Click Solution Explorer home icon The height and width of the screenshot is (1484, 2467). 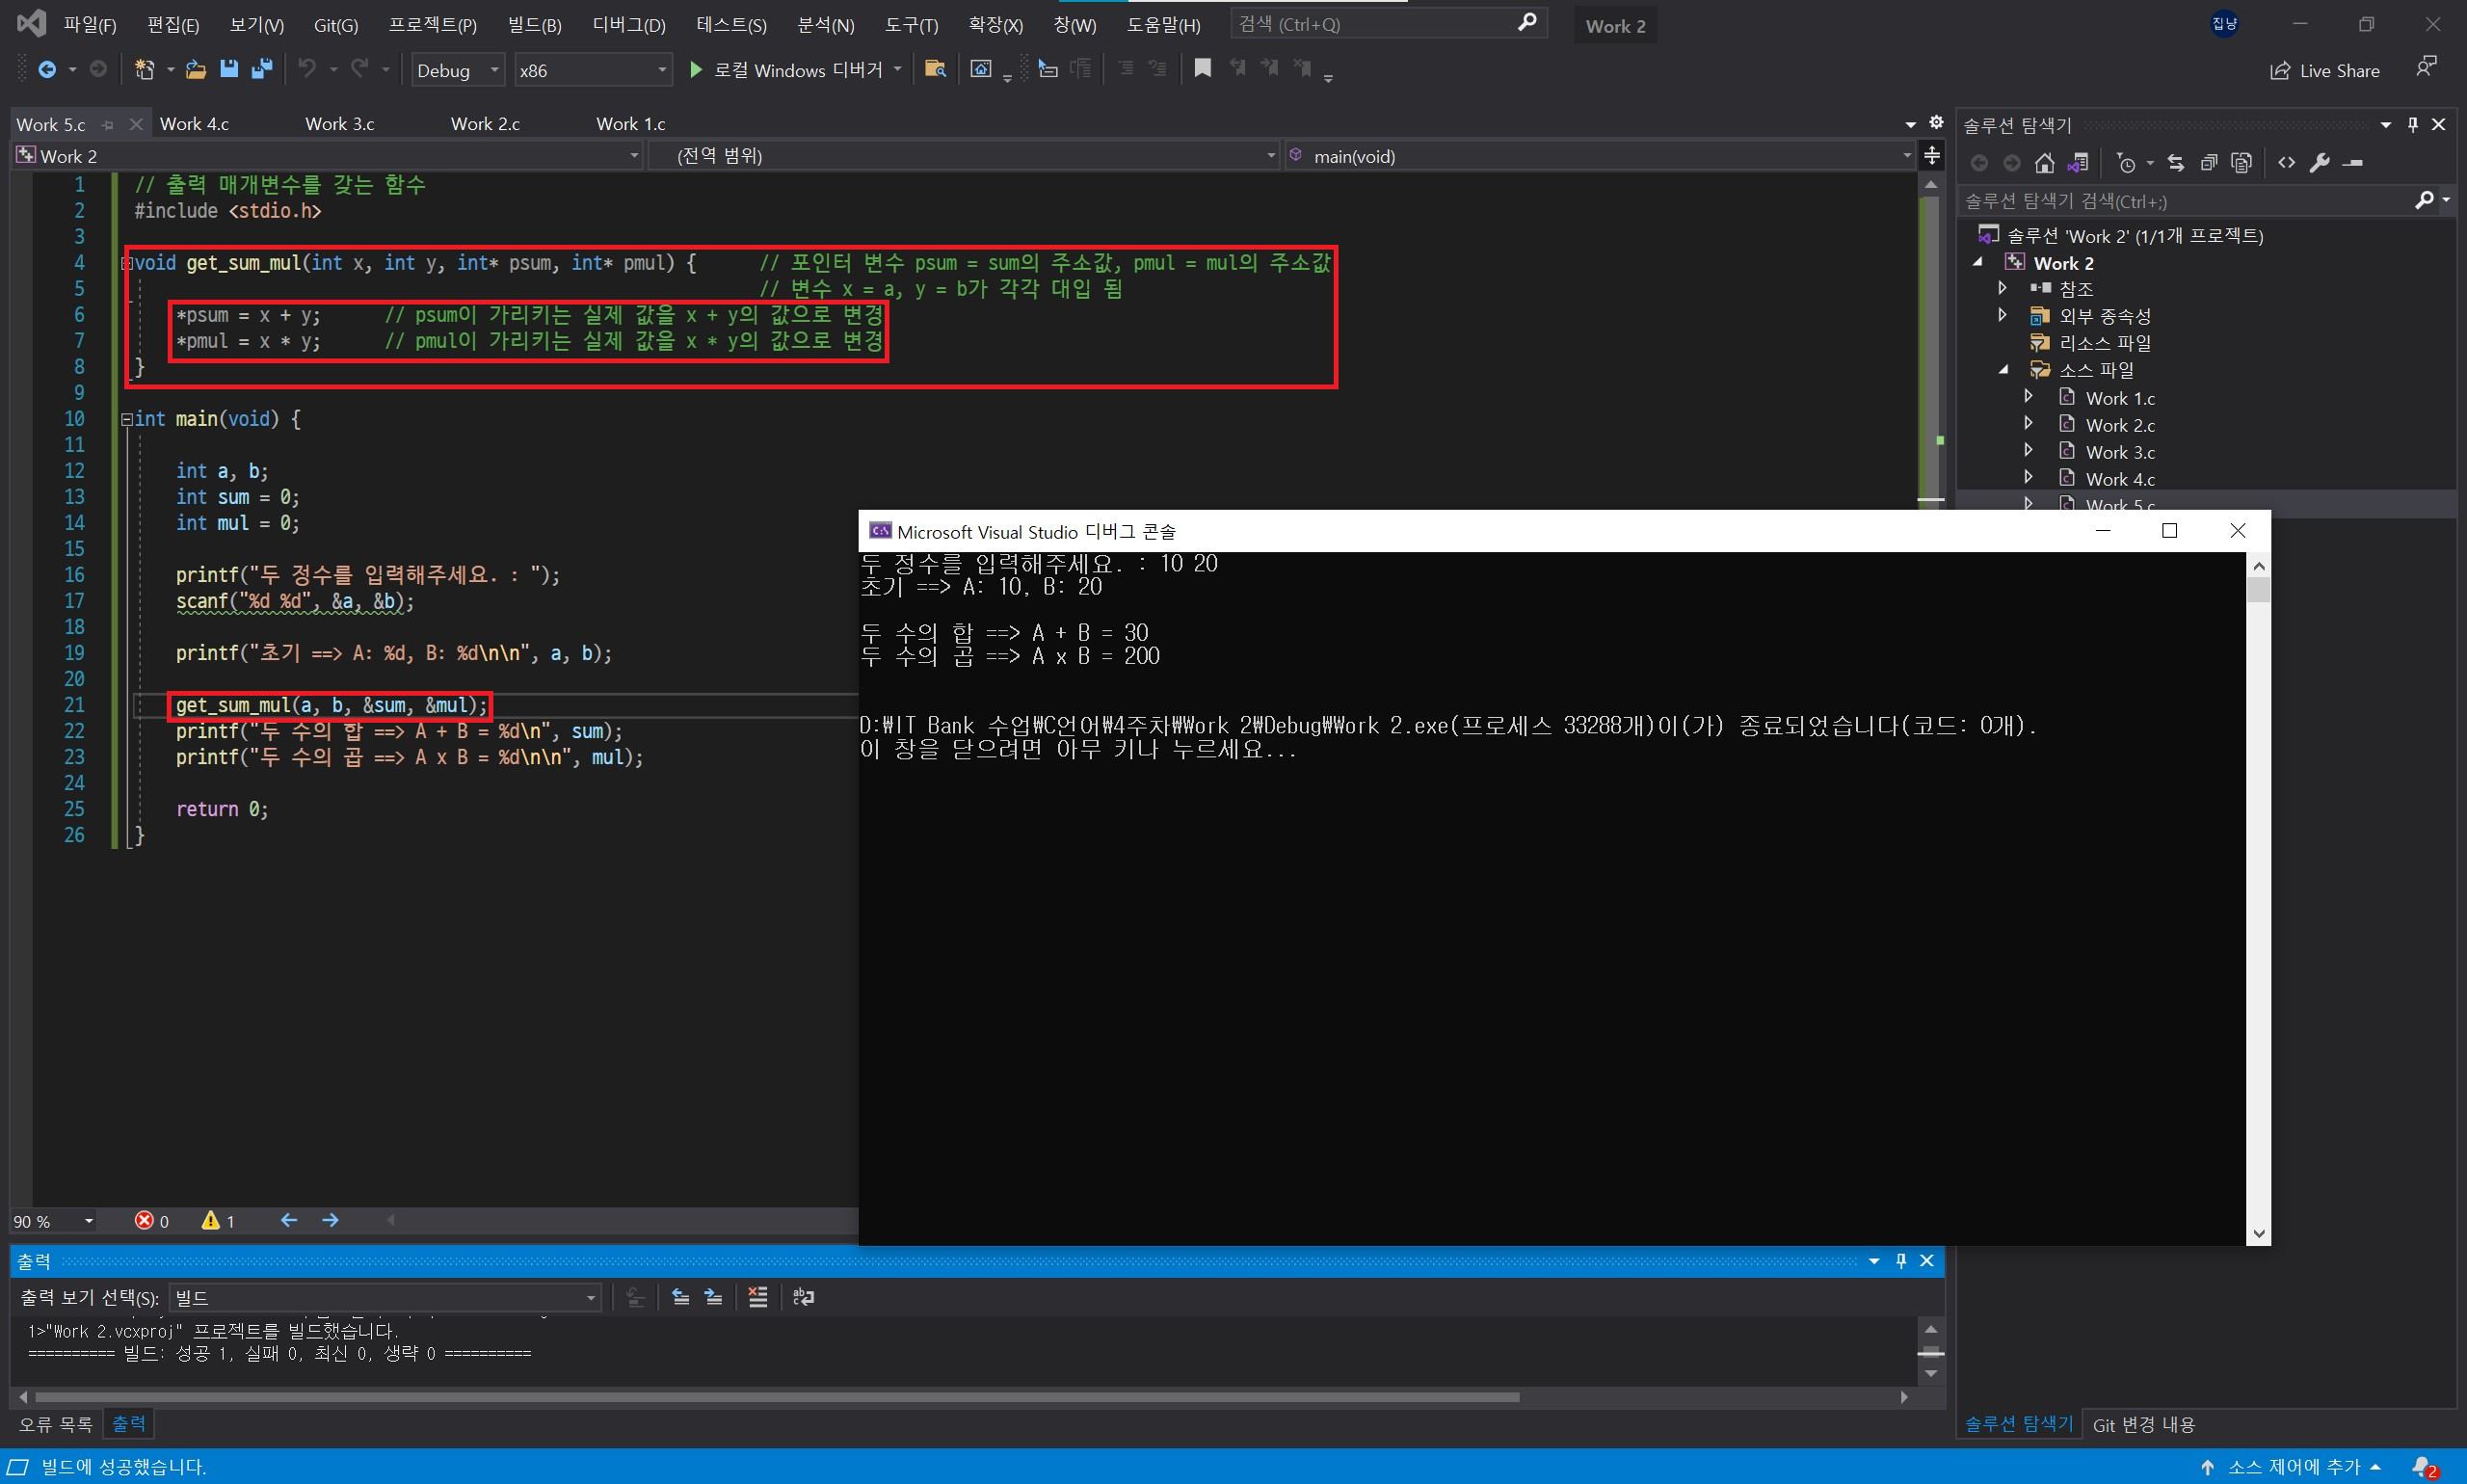pyautogui.click(x=2045, y=163)
